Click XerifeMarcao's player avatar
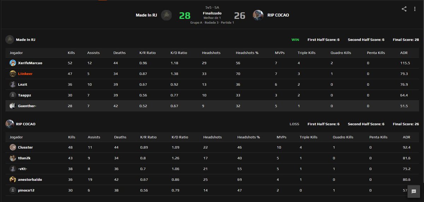Viewport: 424px width, 202px height. coord(13,63)
